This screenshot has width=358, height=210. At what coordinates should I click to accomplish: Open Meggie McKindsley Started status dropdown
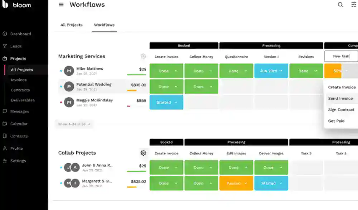pos(166,102)
